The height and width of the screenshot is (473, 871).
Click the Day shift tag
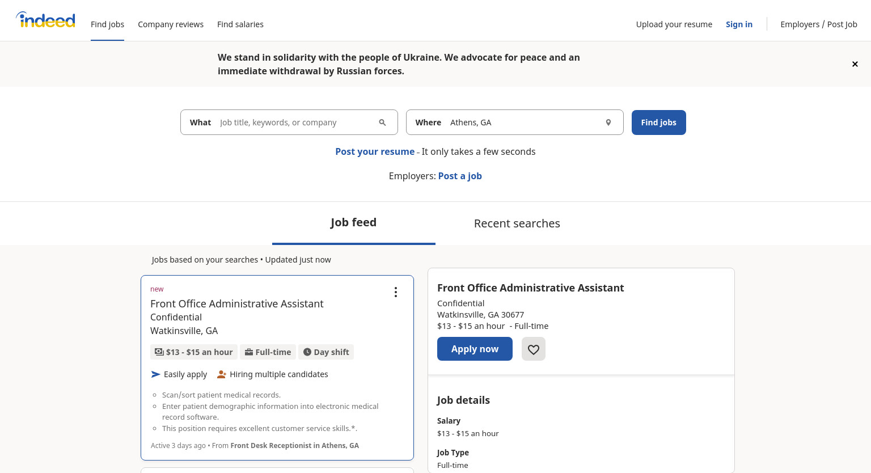326,352
